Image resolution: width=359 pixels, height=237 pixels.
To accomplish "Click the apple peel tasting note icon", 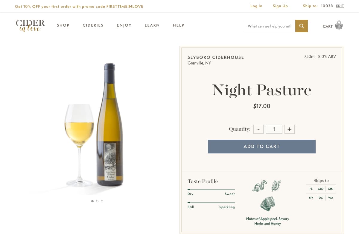I will coord(259,186).
